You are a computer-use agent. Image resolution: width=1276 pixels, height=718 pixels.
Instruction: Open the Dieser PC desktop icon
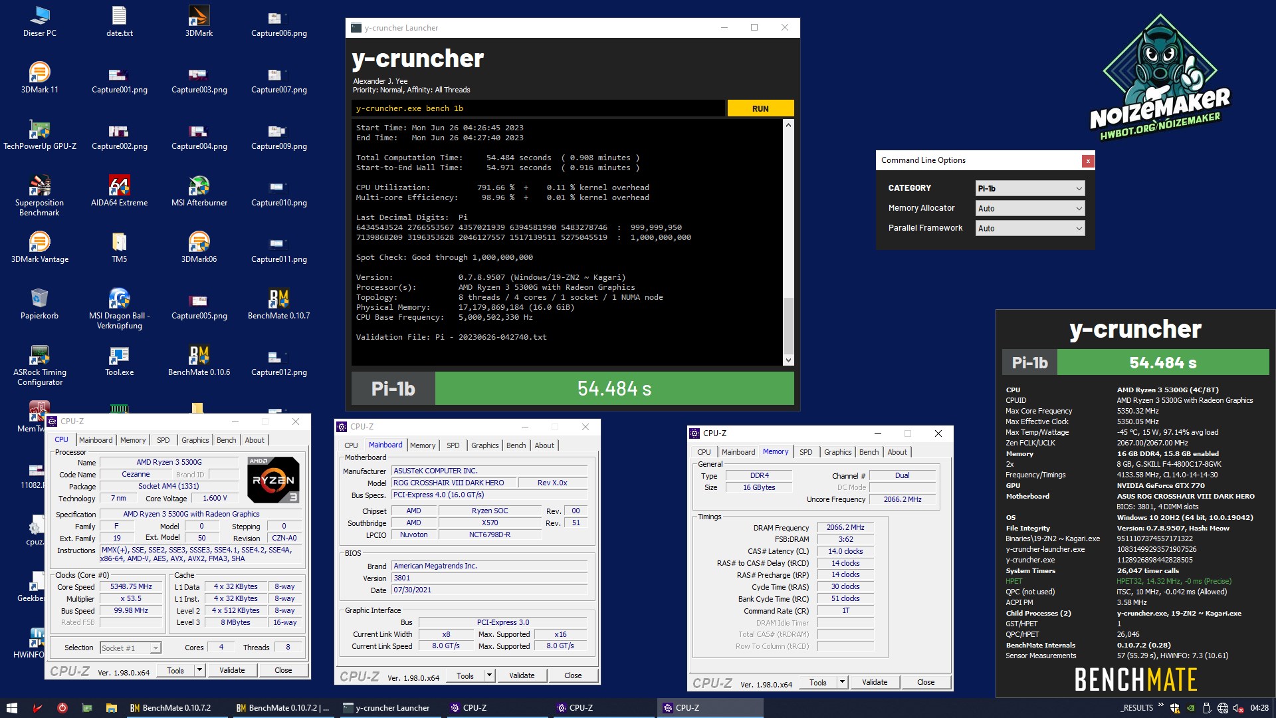click(x=40, y=21)
